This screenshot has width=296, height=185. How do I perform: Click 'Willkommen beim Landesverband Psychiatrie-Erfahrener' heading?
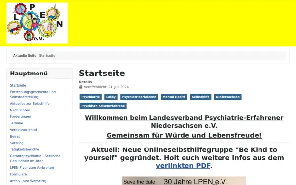pos(184,118)
